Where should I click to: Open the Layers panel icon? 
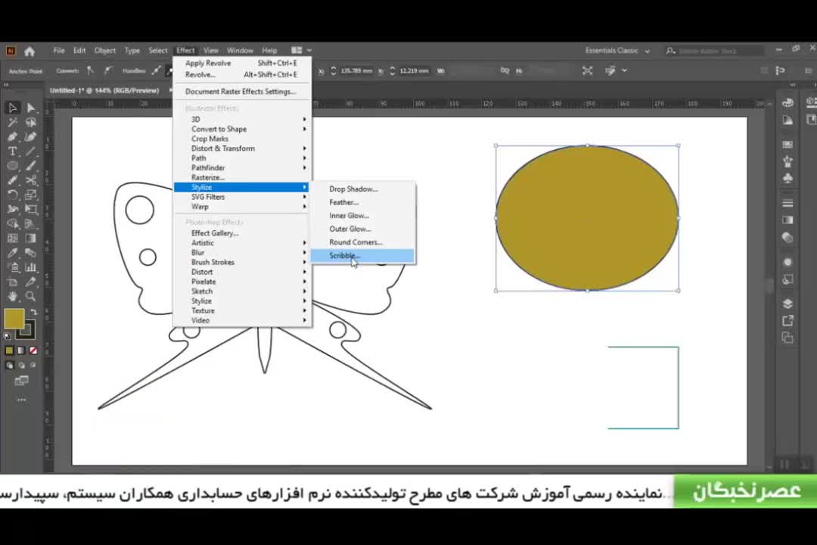click(x=787, y=304)
